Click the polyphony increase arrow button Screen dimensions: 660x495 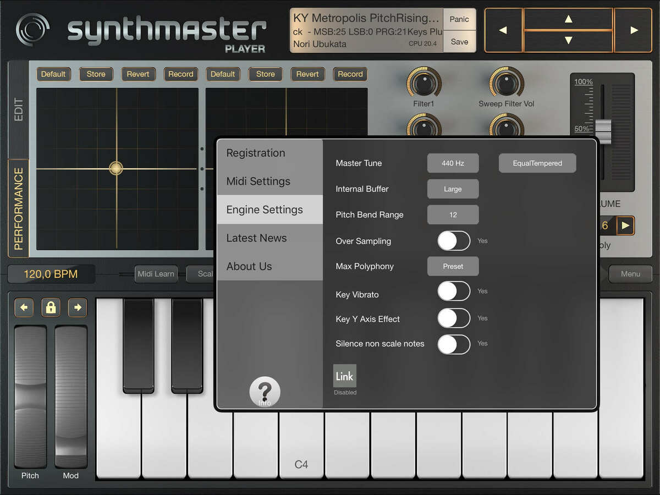tap(625, 226)
